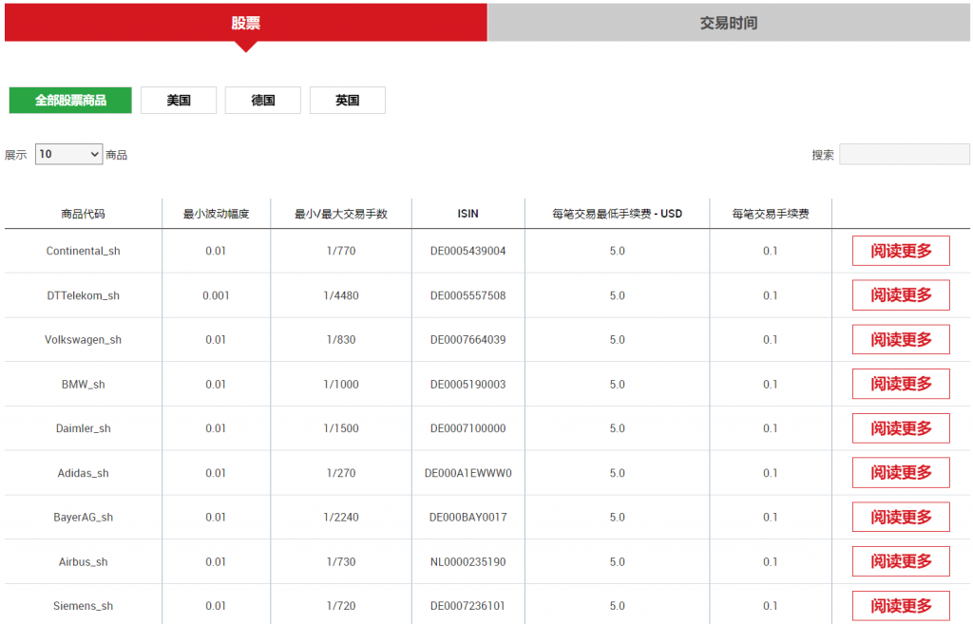Select the 全部股票商品 filter
The image size is (973, 624).
pos(70,100)
